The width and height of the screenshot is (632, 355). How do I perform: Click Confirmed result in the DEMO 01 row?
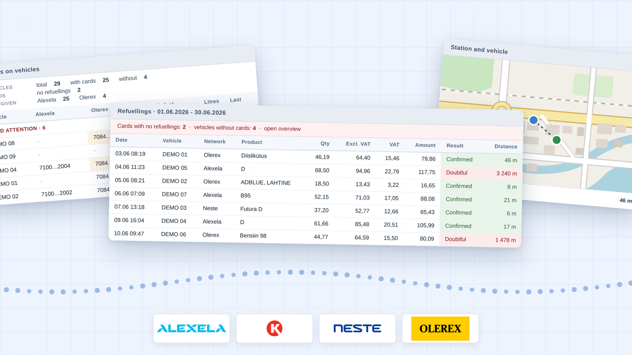[460, 159]
